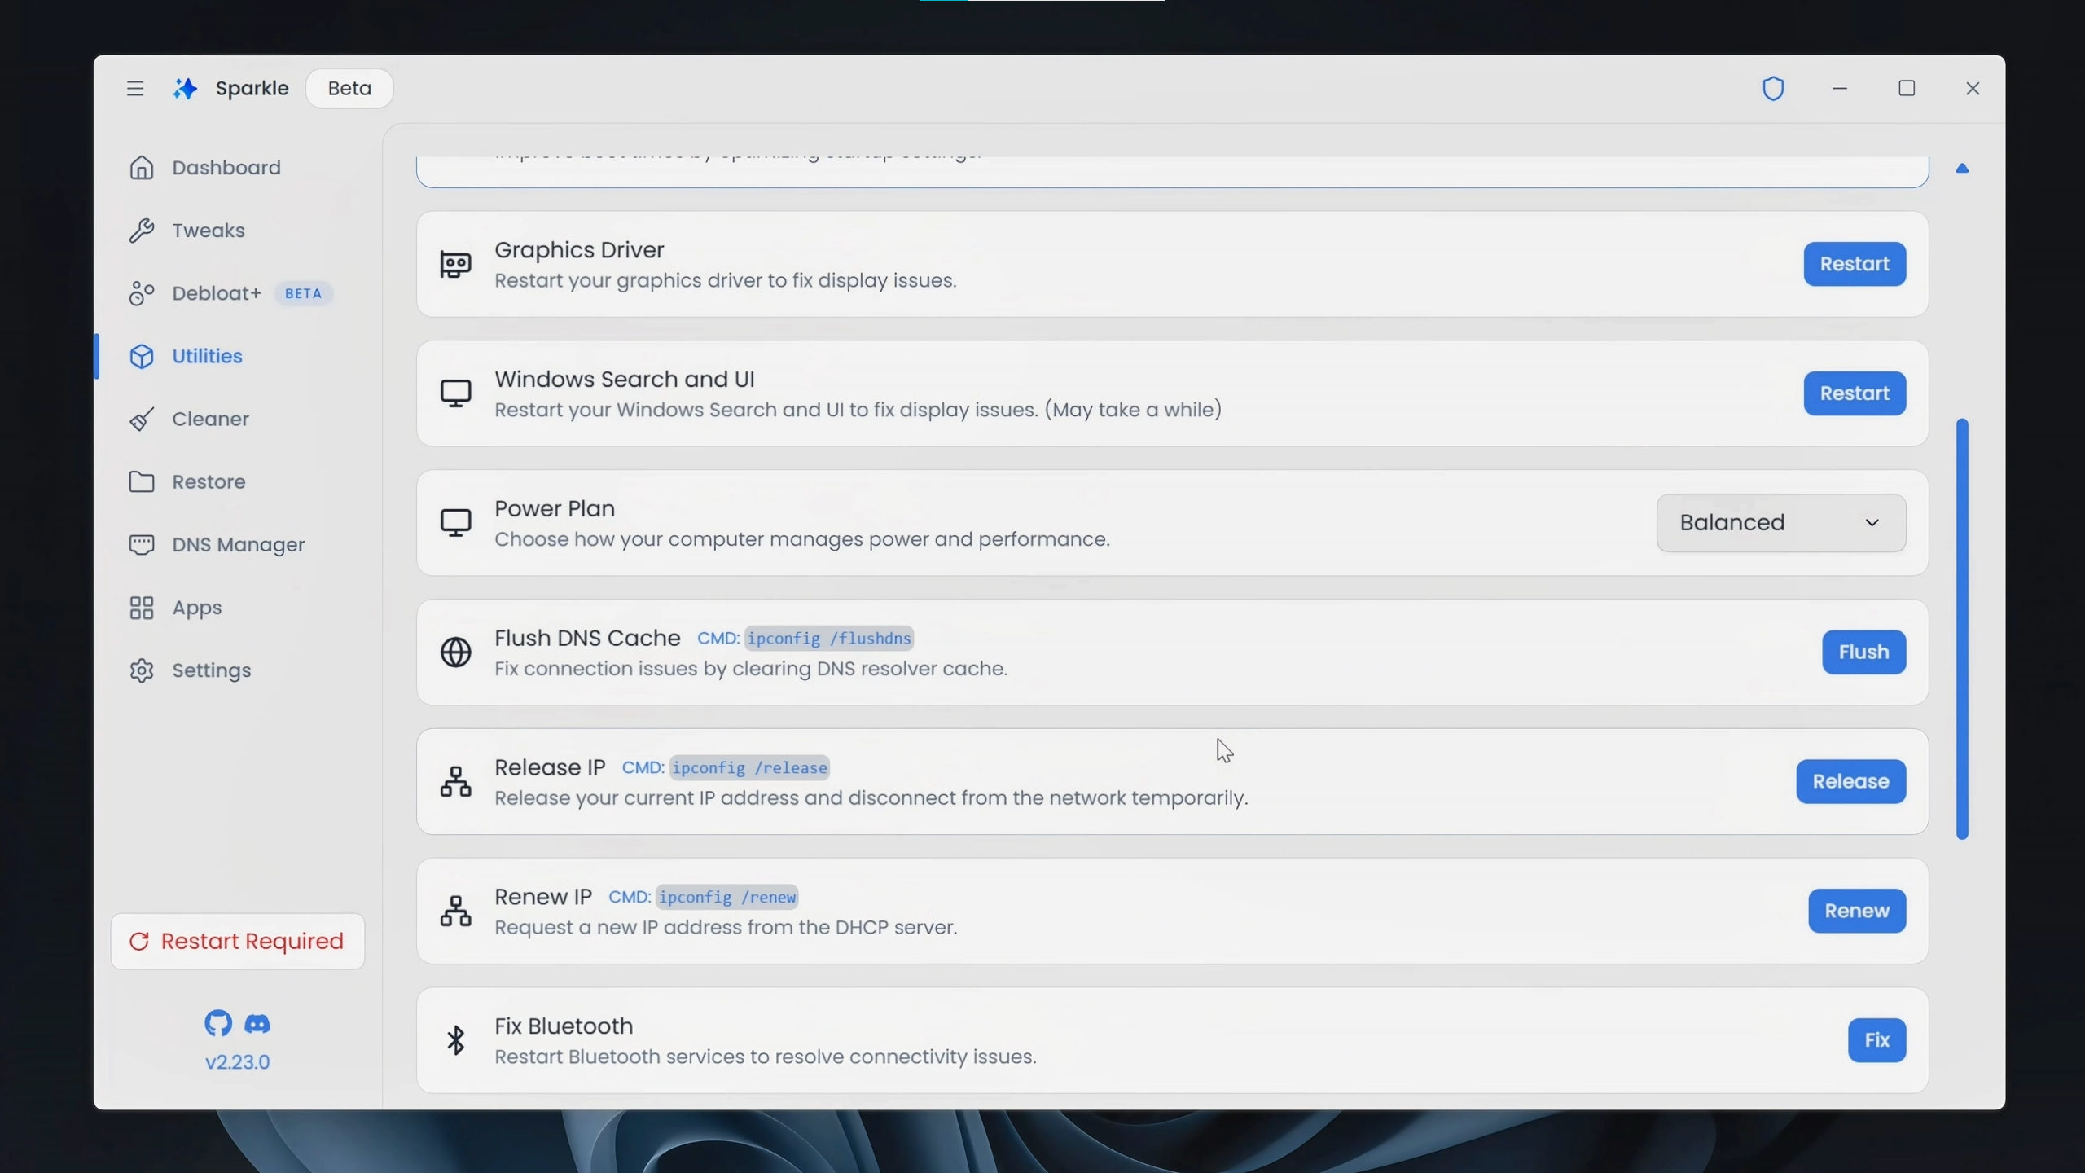
Task: Click the Windows Search and UI monitor icon
Action: tap(456, 393)
